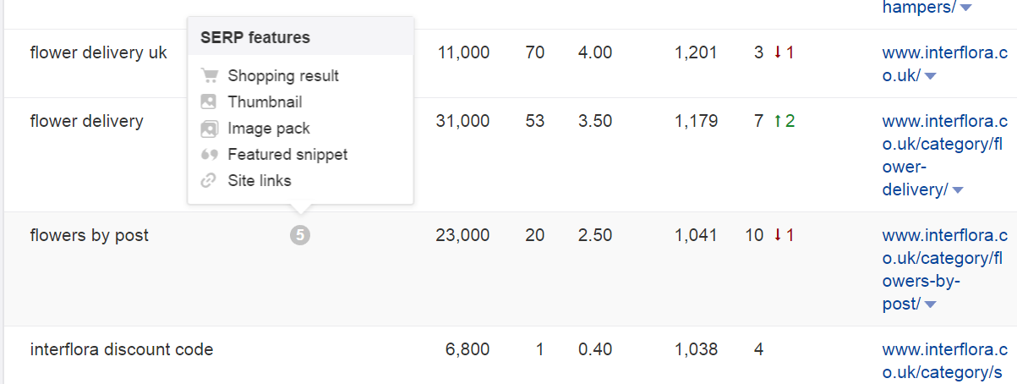
Task: Expand dropdown next to hampers/ URL
Action: coord(965,8)
